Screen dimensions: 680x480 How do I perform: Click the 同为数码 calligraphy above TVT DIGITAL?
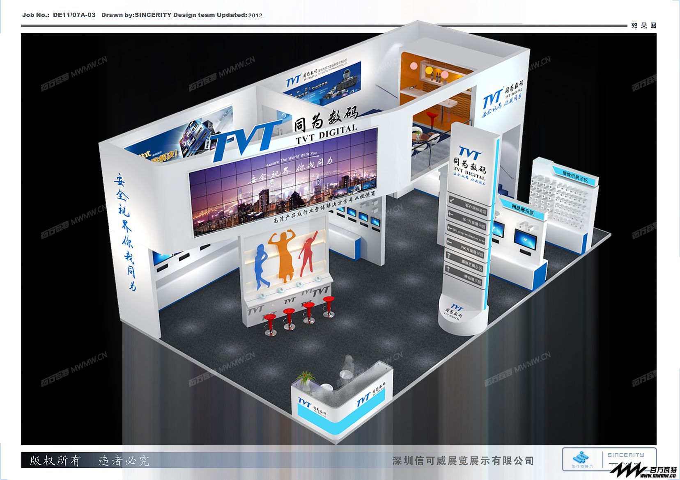pos(326,118)
